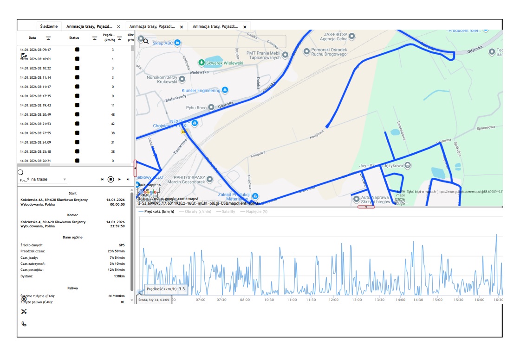Click the Skwerek Wielewski map marker
520x357 pixels.
point(201,63)
